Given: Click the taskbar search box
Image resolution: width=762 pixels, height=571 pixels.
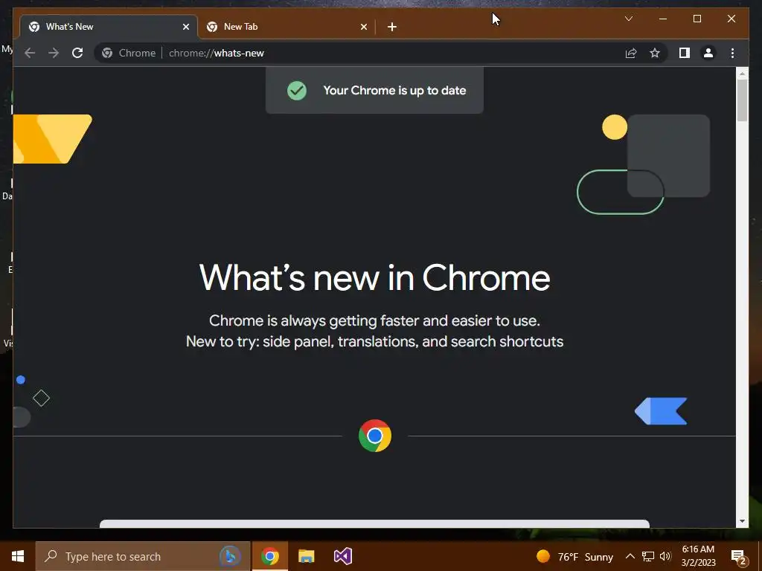Looking at the screenshot, I should click(142, 556).
